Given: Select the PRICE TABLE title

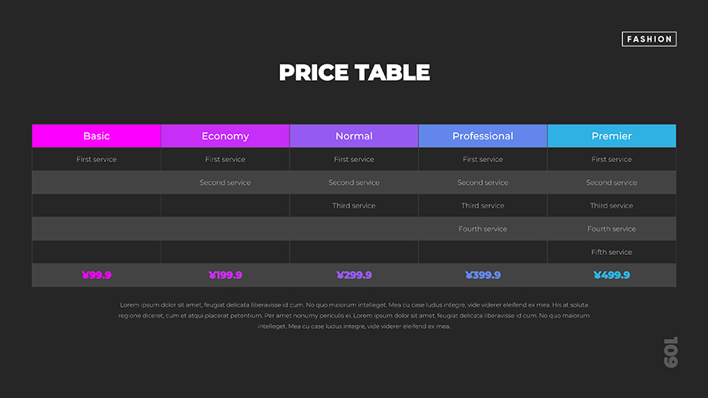Looking at the screenshot, I should [354, 72].
